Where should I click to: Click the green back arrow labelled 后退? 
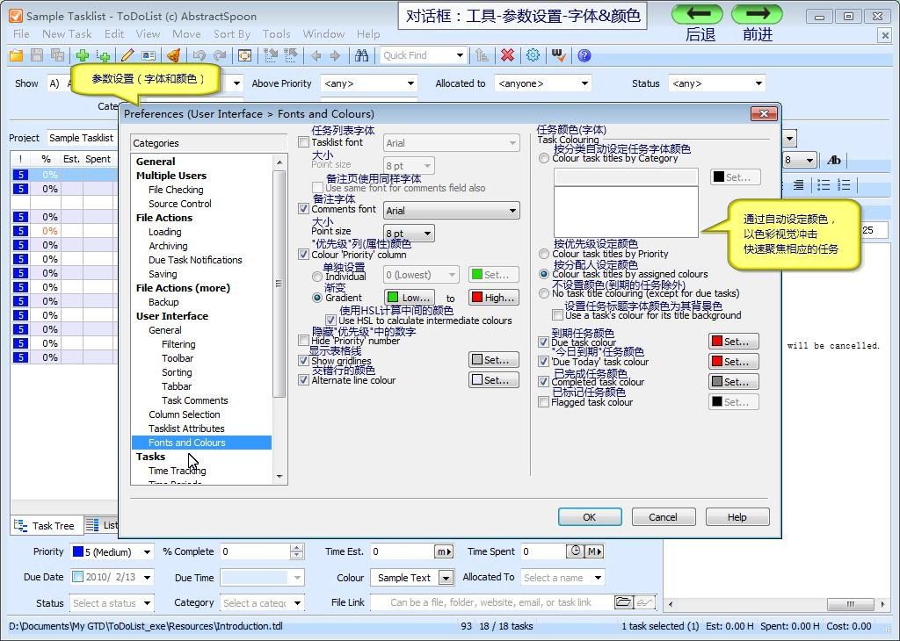coord(697,14)
